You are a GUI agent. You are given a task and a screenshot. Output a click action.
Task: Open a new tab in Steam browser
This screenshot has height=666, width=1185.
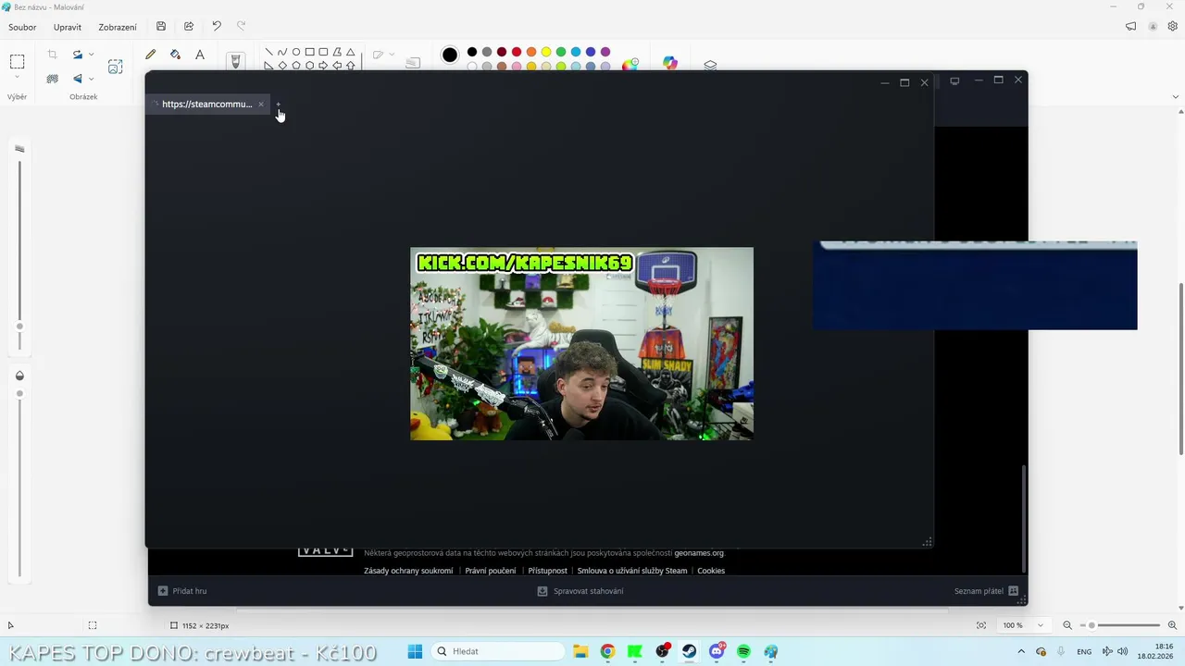click(279, 104)
